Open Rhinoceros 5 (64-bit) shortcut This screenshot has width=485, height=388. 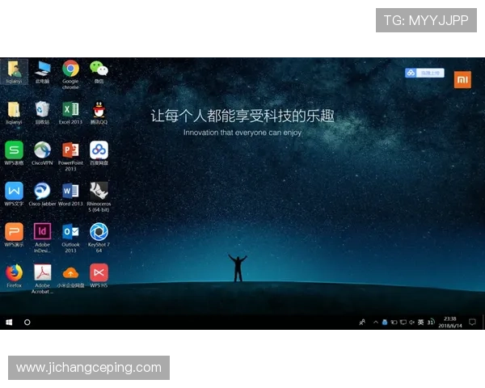click(x=99, y=191)
